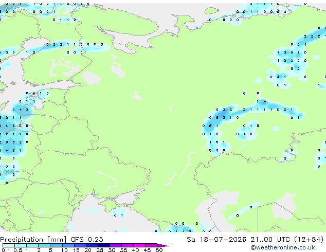
Task: Click the '10' legend scale label
Action: 64,250
